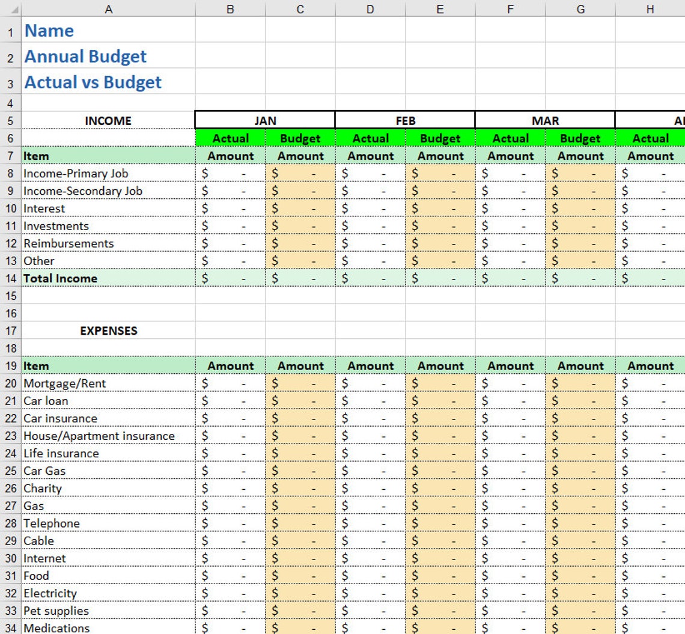This screenshot has width=685, height=634.
Task: Click the Actual header under JAN
Action: (x=230, y=138)
